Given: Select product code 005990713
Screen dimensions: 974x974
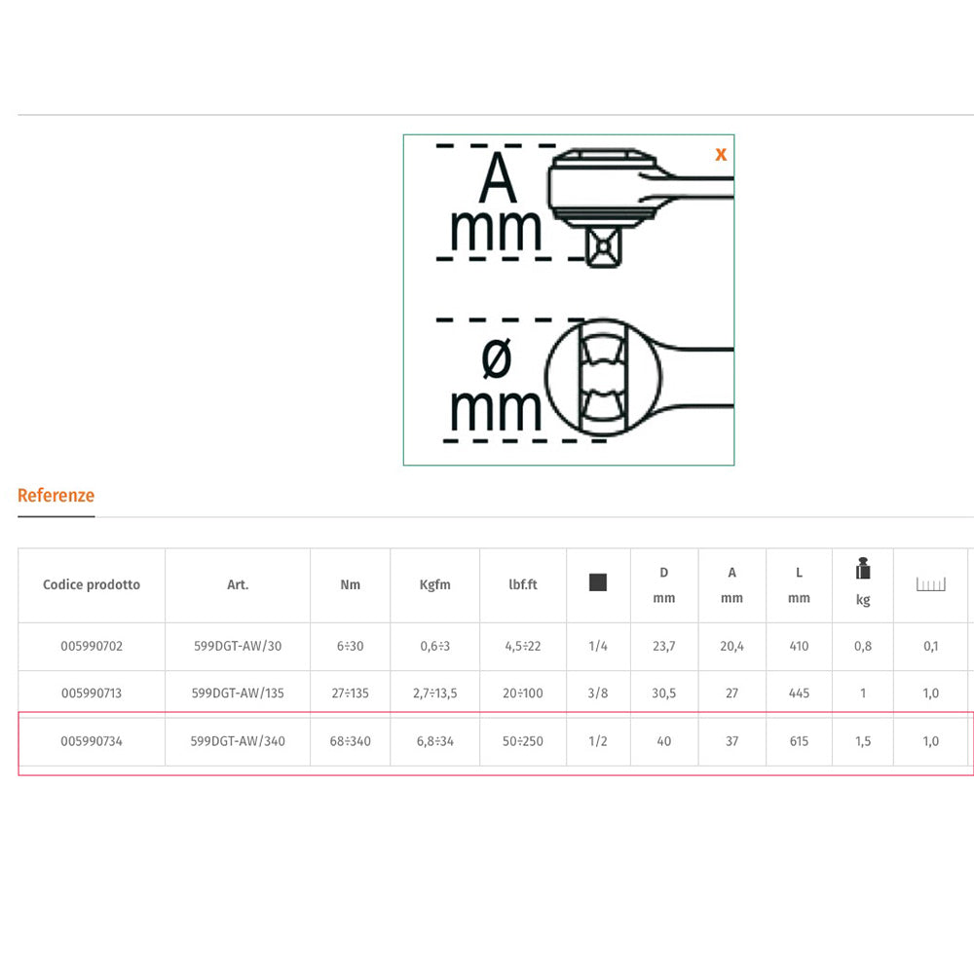Looking at the screenshot, I should [x=92, y=693].
